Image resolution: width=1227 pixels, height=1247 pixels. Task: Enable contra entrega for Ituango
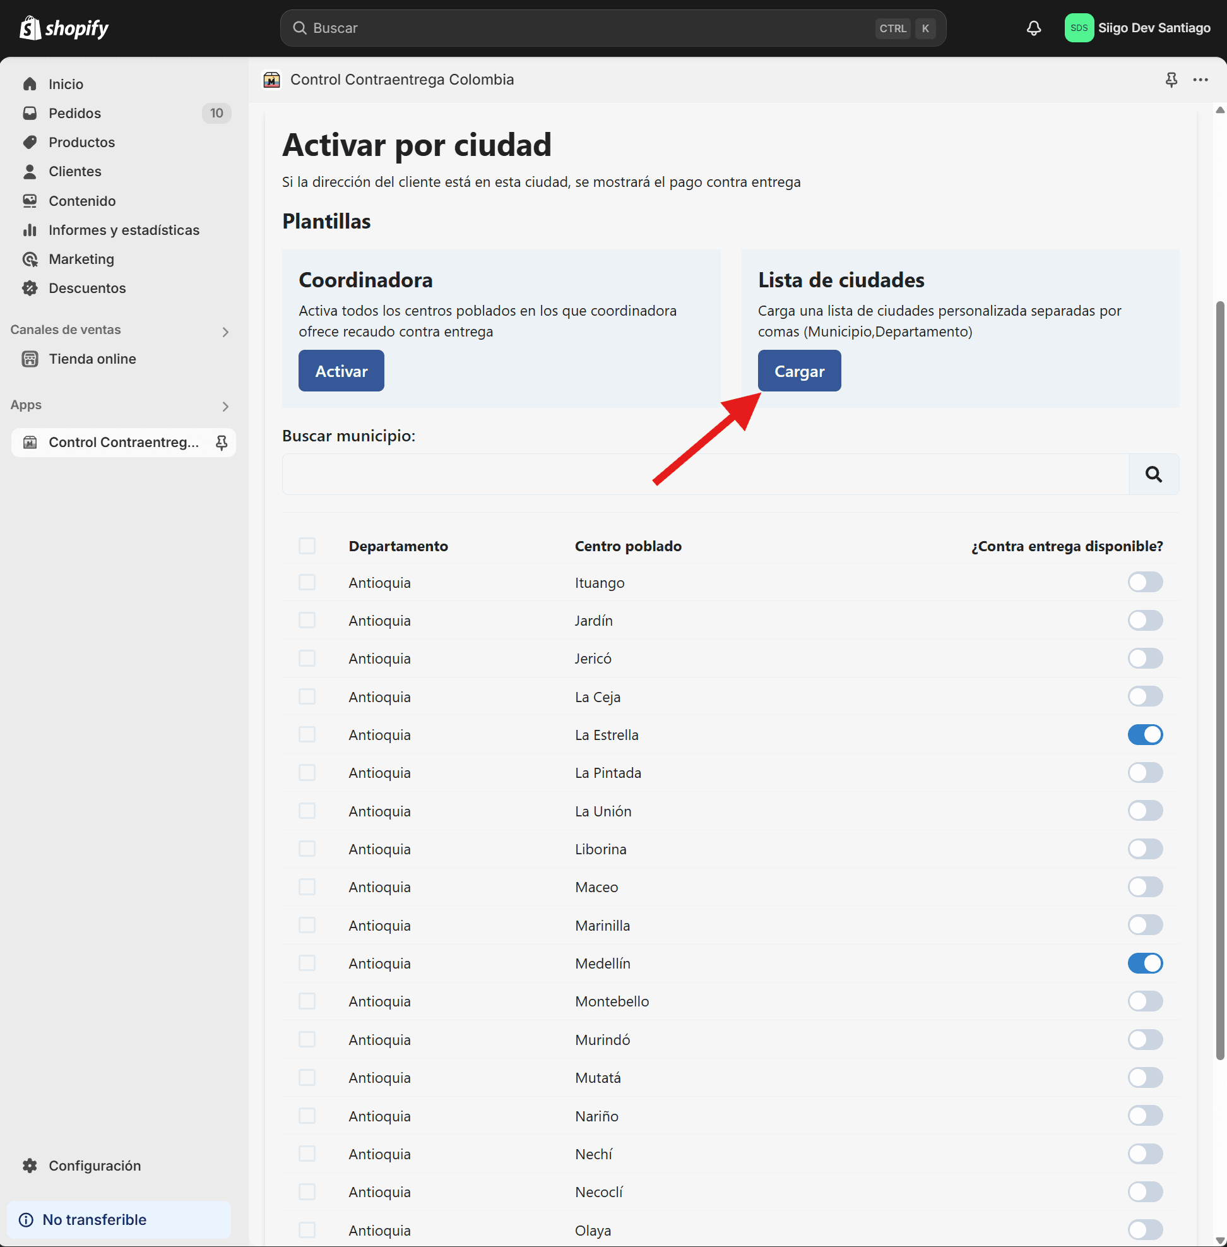[x=1145, y=582]
